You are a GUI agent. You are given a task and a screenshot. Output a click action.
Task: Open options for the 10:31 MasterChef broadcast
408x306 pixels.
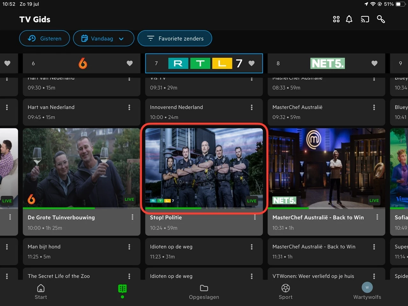tap(377, 217)
